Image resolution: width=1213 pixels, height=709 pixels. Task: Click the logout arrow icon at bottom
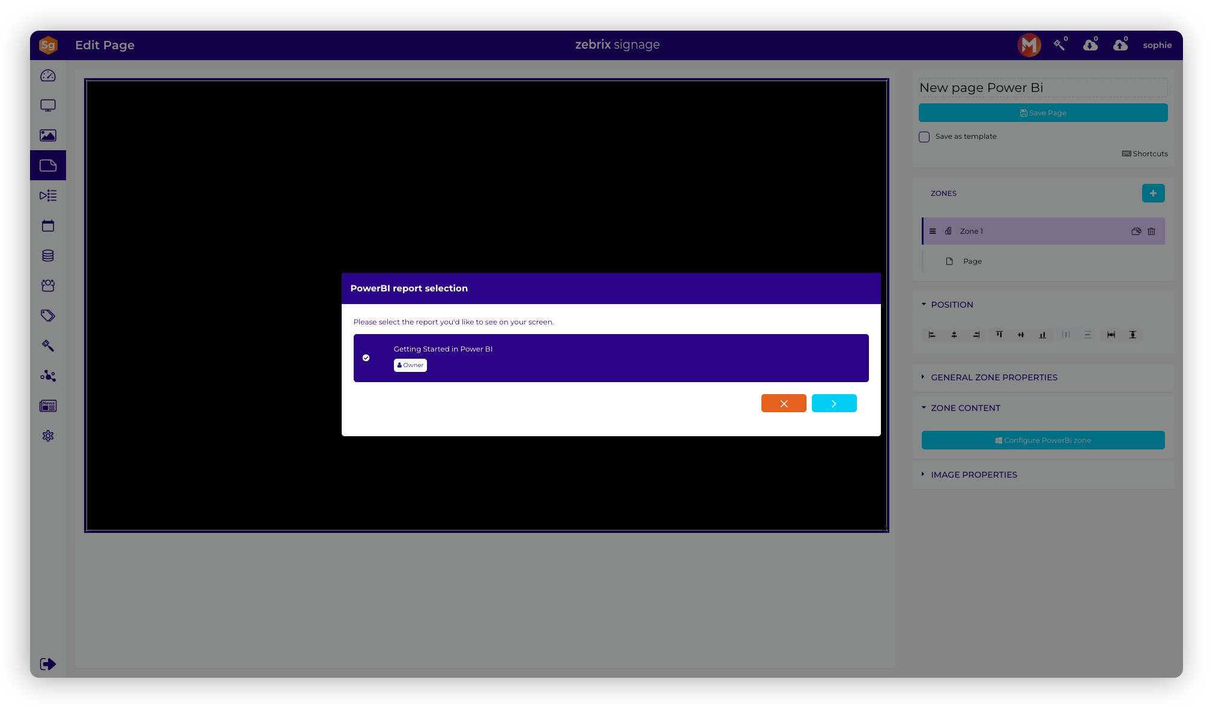pyautogui.click(x=48, y=664)
